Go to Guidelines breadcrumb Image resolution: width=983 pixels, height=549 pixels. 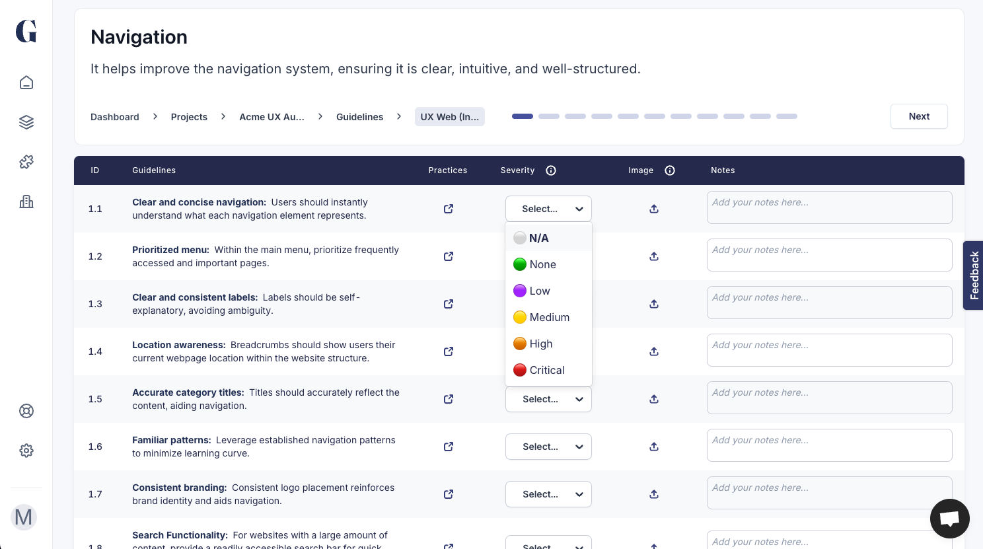359,117
